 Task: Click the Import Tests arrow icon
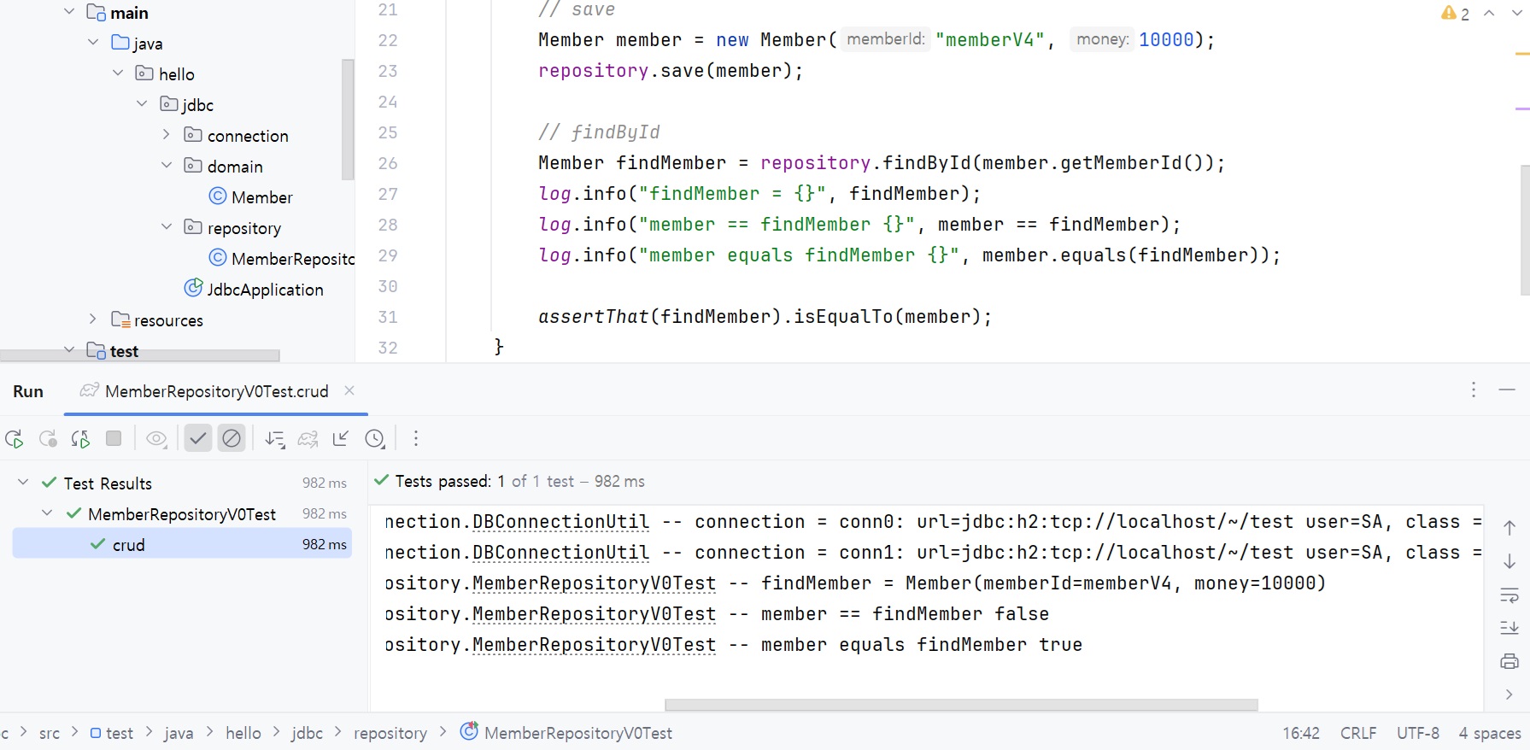[341, 439]
